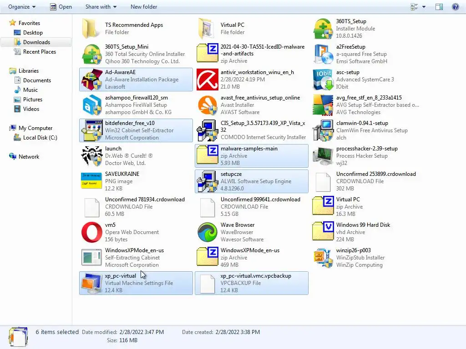Click the change your view icon
The image size is (466, 349).
[x=414, y=6]
